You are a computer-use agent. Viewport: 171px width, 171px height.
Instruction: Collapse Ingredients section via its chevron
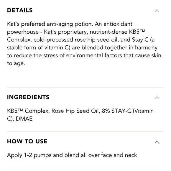point(157,98)
